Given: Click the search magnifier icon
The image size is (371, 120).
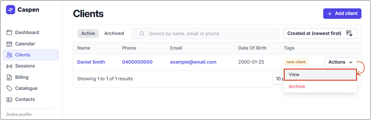Looking at the screenshot, I should point(142,33).
